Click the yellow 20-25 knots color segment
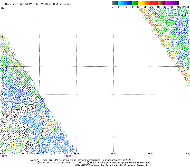Screen dimensions: 190x167 (142, 3)
